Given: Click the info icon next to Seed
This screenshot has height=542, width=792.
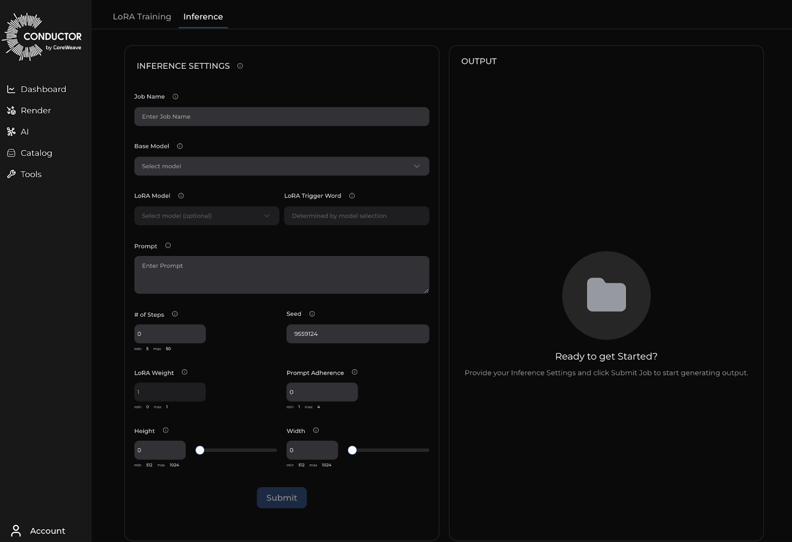Looking at the screenshot, I should click(x=312, y=314).
